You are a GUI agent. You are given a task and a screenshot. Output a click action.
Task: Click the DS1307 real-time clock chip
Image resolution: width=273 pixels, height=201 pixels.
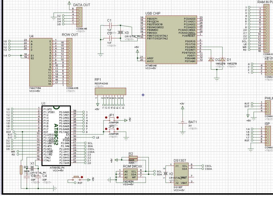point(181,174)
